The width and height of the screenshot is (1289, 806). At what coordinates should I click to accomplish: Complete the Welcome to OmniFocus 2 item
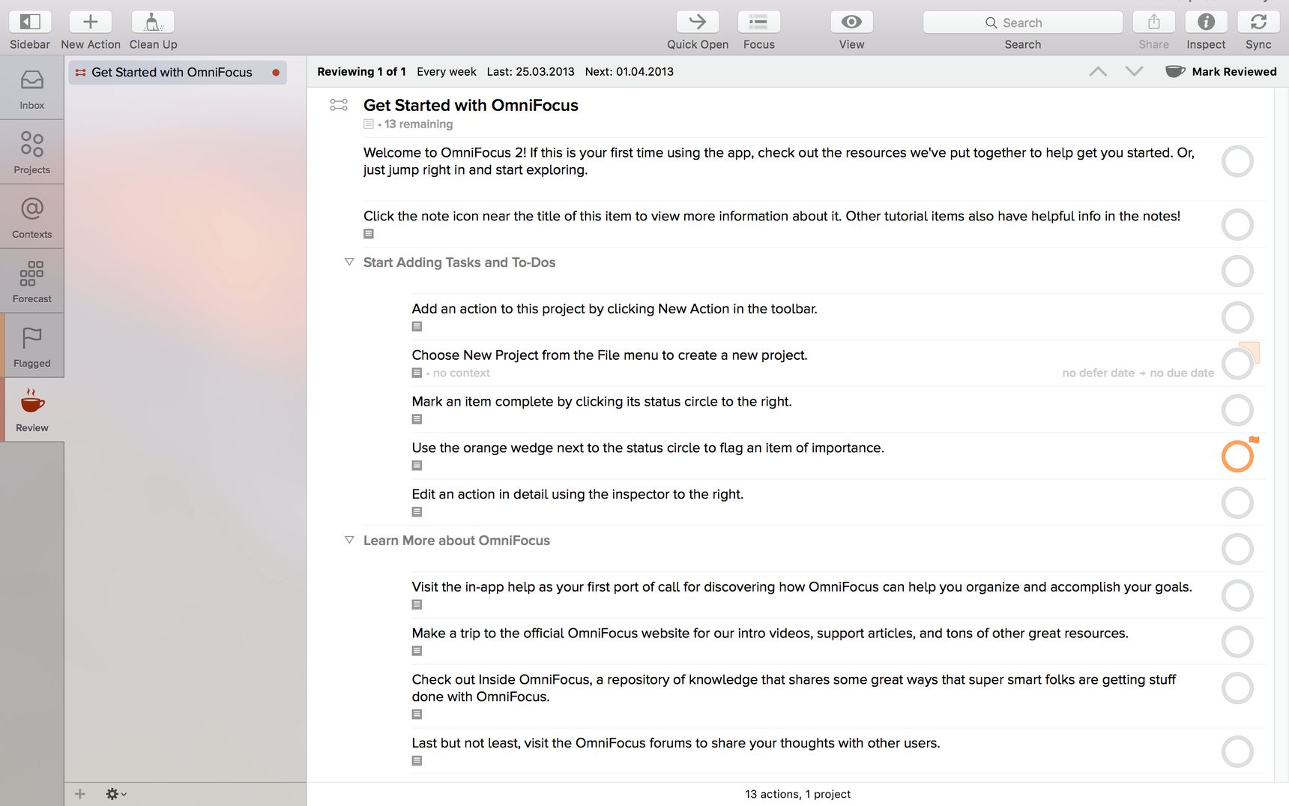point(1237,161)
